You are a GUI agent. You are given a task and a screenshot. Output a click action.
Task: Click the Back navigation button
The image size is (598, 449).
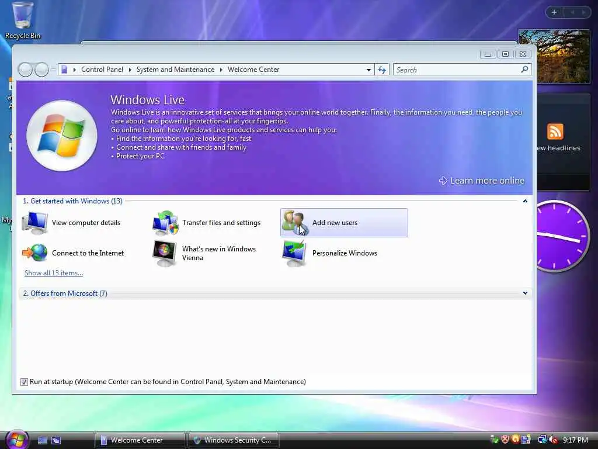tap(25, 70)
